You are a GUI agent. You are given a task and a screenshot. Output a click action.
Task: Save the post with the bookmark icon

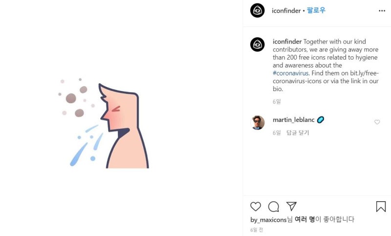point(381,206)
